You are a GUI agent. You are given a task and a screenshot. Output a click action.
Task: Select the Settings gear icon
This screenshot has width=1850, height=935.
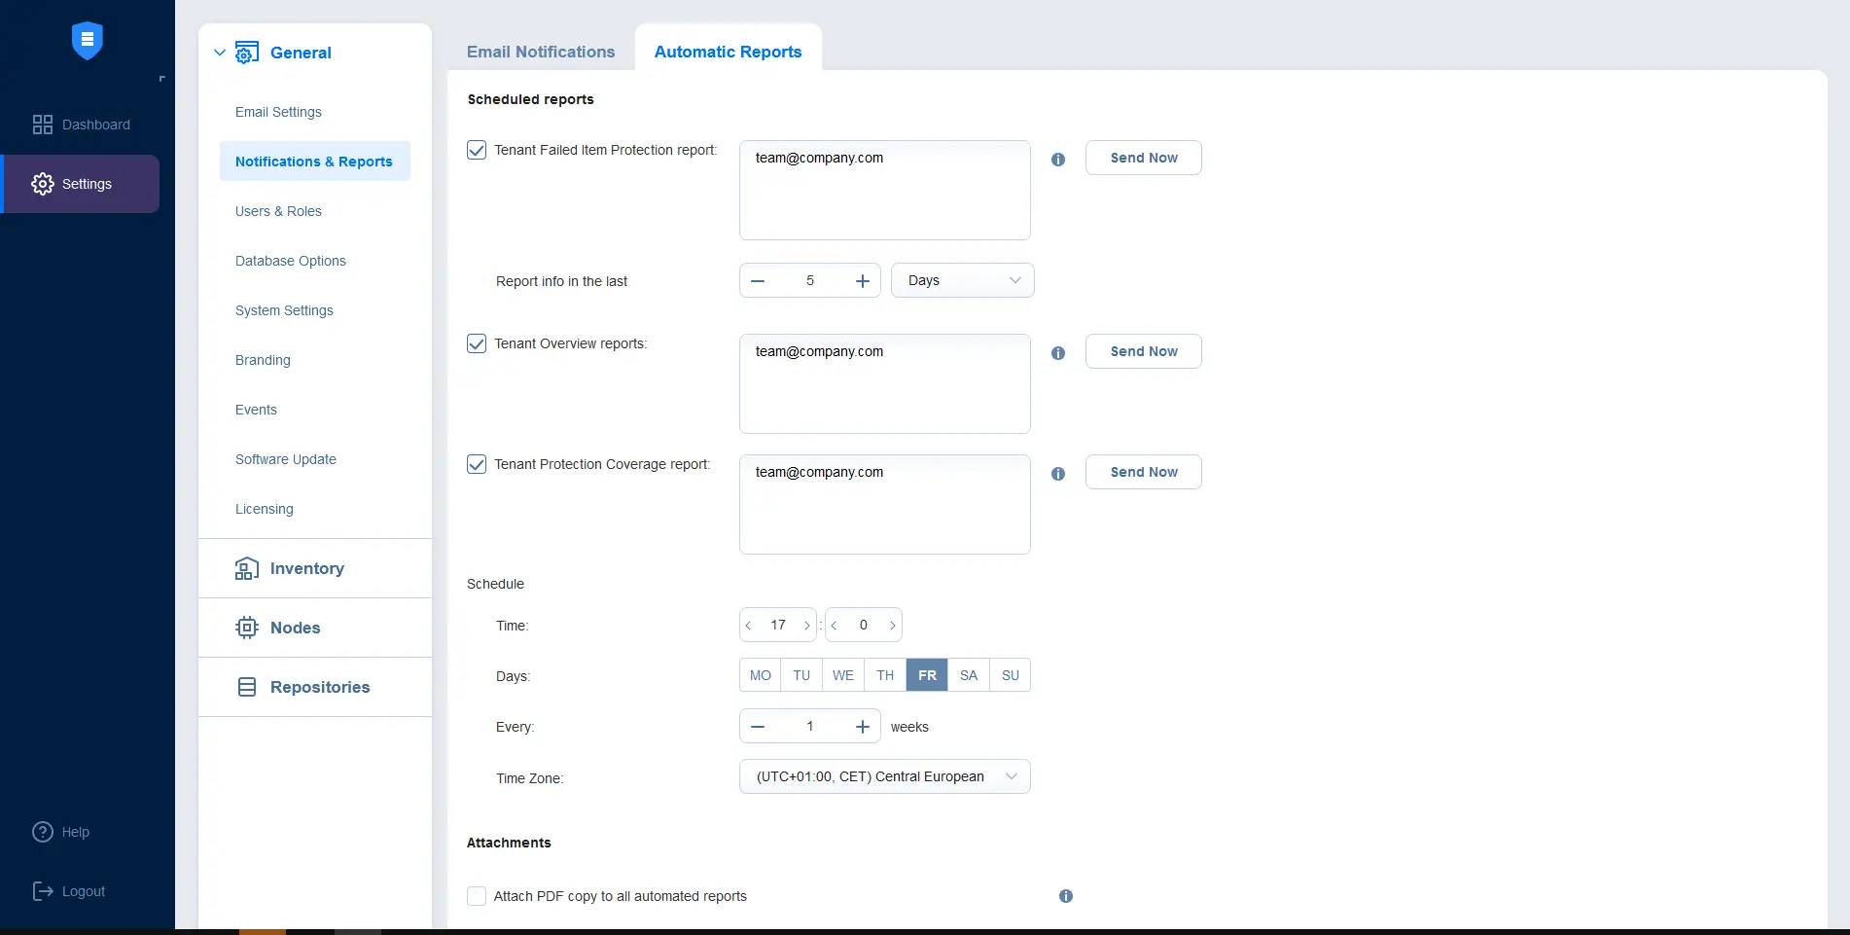tap(43, 184)
